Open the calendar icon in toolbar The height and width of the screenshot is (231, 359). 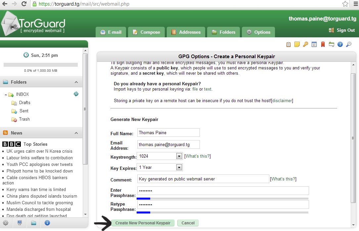point(314,44)
